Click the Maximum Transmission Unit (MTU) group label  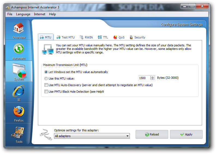65,65
